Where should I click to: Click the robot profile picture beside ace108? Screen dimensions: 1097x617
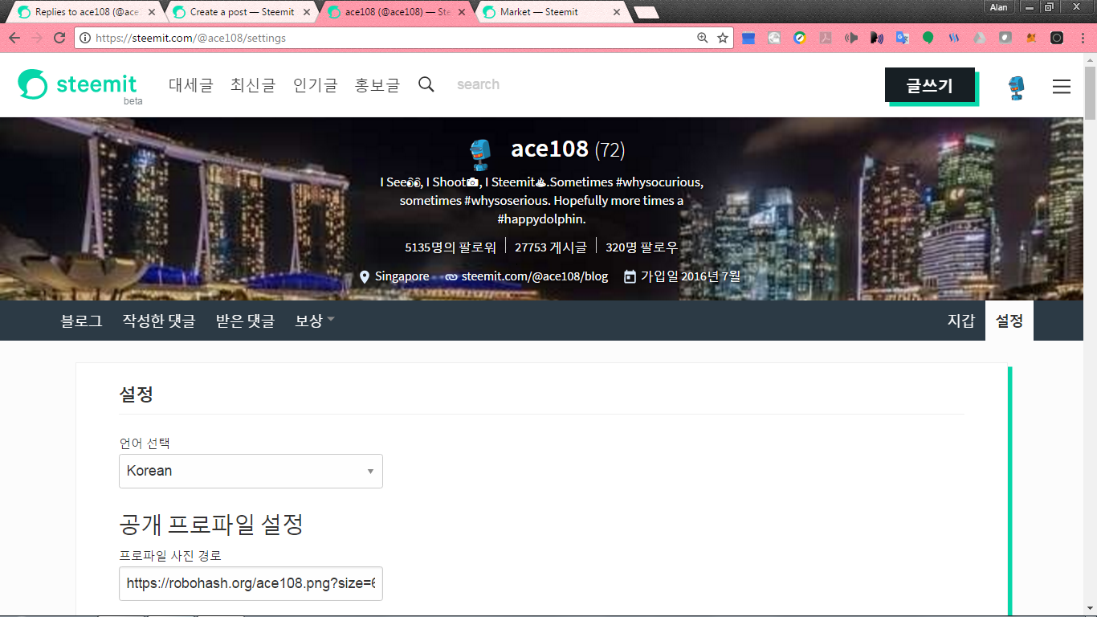tap(480, 155)
